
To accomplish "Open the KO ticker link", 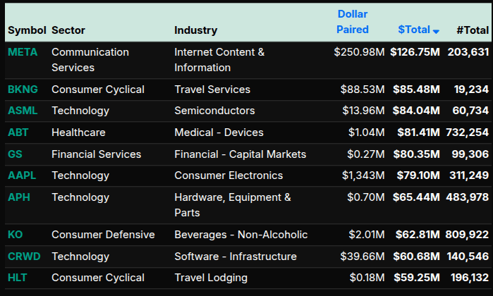I will pos(15,235).
